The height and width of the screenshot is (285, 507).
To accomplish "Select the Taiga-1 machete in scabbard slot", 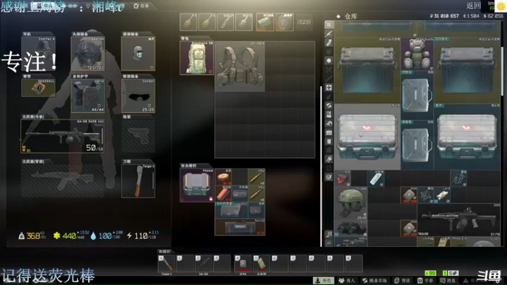I will tap(138, 180).
